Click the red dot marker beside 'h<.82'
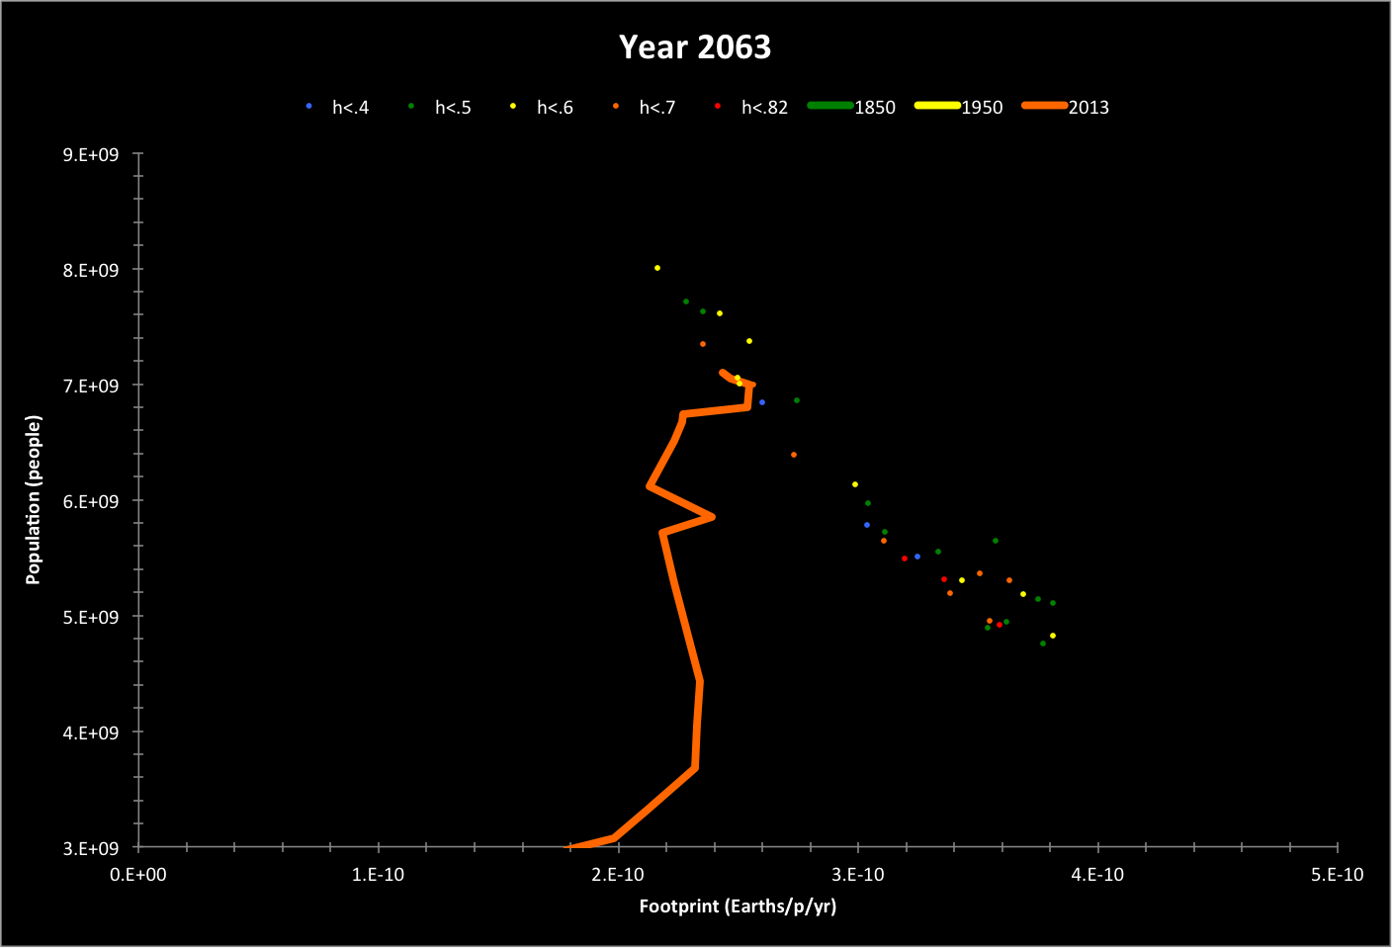1392x948 pixels. coord(718,106)
